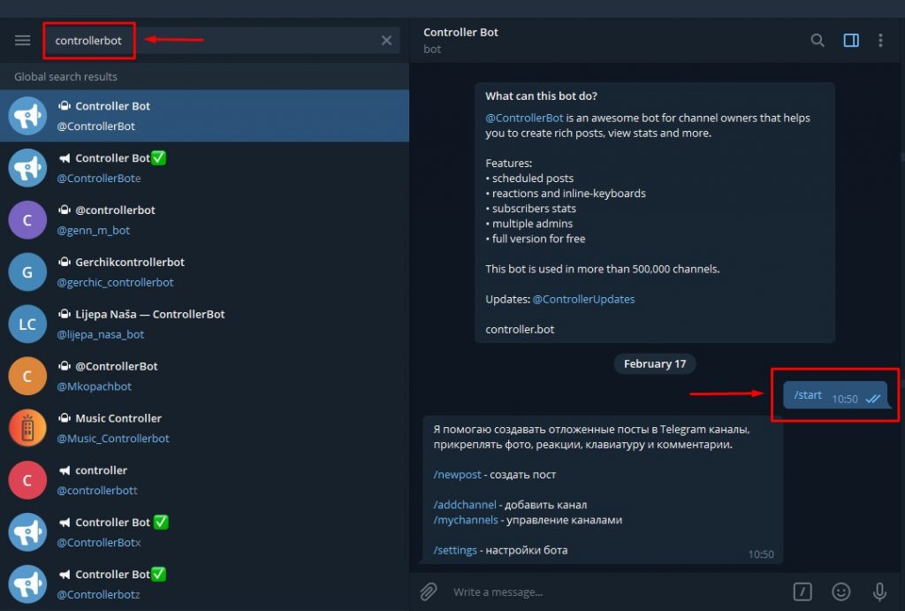Screen dimensions: 905x611
Task: Clear the search field with X
Action: point(387,41)
